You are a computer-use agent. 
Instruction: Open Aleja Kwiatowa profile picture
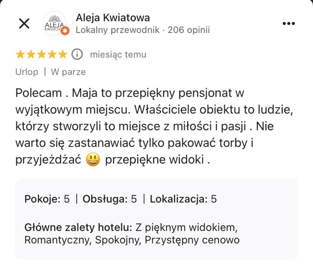pyautogui.click(x=55, y=23)
